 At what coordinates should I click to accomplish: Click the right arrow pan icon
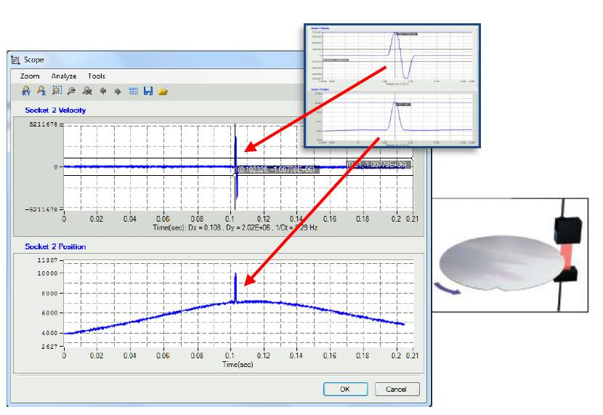pyautogui.click(x=117, y=91)
